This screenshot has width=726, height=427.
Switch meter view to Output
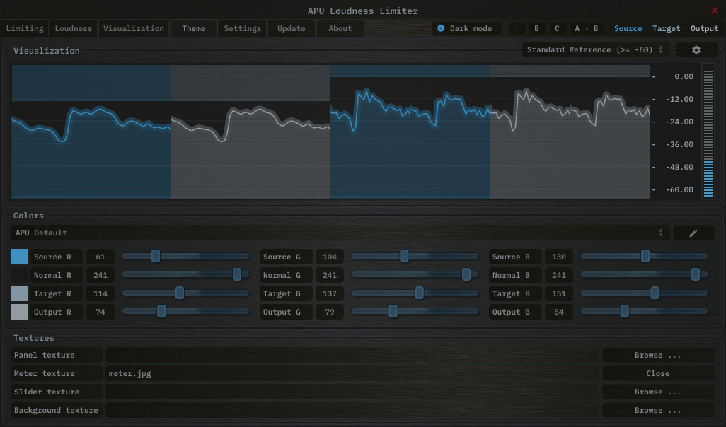pos(704,29)
